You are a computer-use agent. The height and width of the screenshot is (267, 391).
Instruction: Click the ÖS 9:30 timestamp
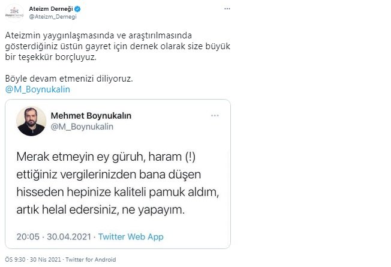point(15,260)
